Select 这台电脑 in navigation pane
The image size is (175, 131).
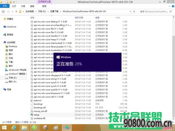(x=9, y=42)
